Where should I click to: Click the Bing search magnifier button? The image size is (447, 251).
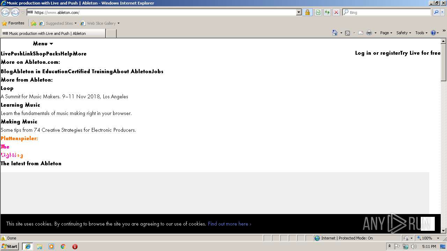pos(436,12)
